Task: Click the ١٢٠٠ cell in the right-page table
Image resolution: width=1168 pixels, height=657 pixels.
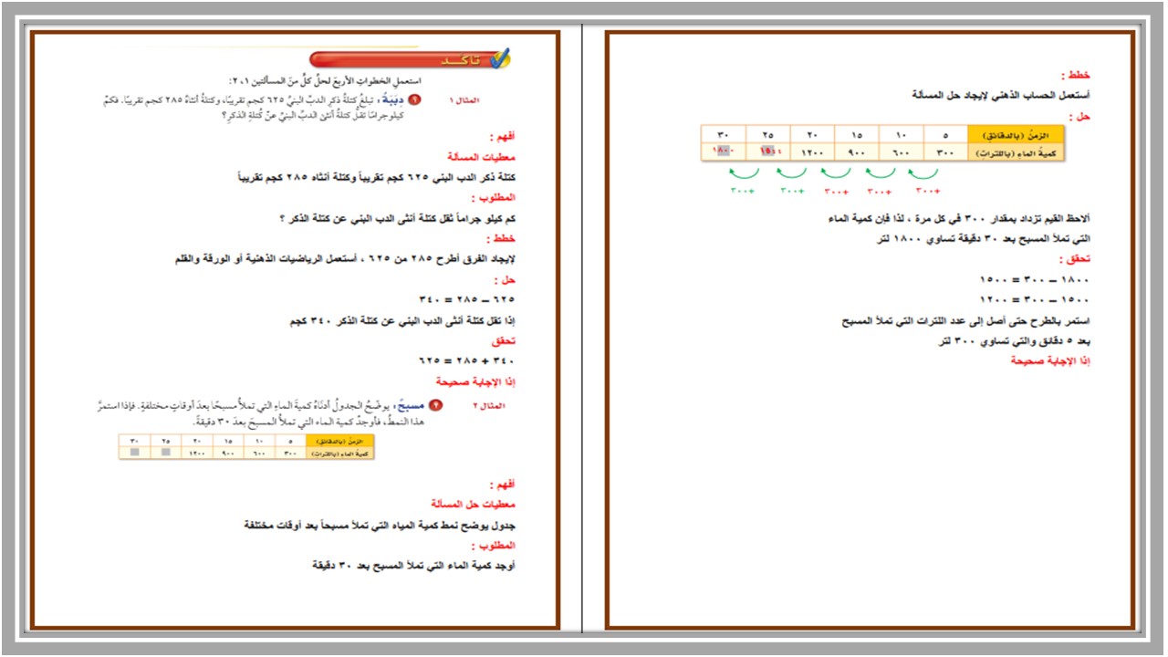Action: click(x=813, y=152)
